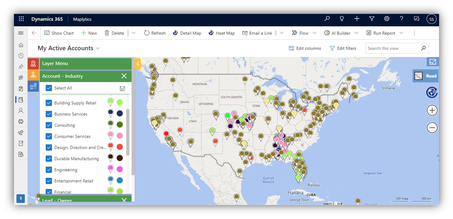The height and width of the screenshot is (219, 453).
Task: Click Edit filters
Action: point(343,48)
